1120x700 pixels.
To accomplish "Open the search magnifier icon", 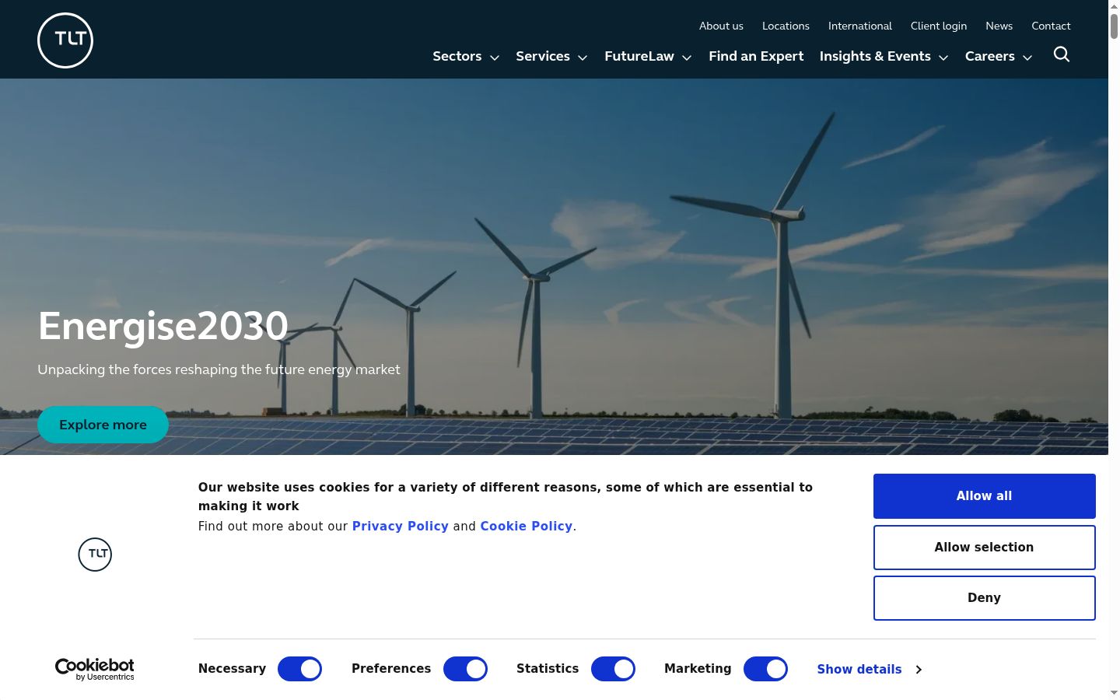I will point(1062,54).
